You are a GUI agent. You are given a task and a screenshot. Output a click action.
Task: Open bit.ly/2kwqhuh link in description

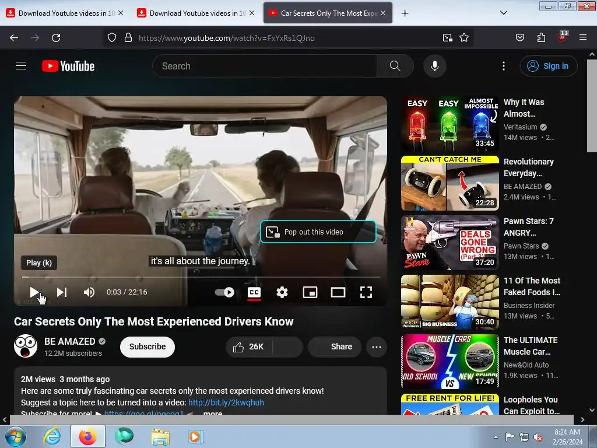[226, 402]
